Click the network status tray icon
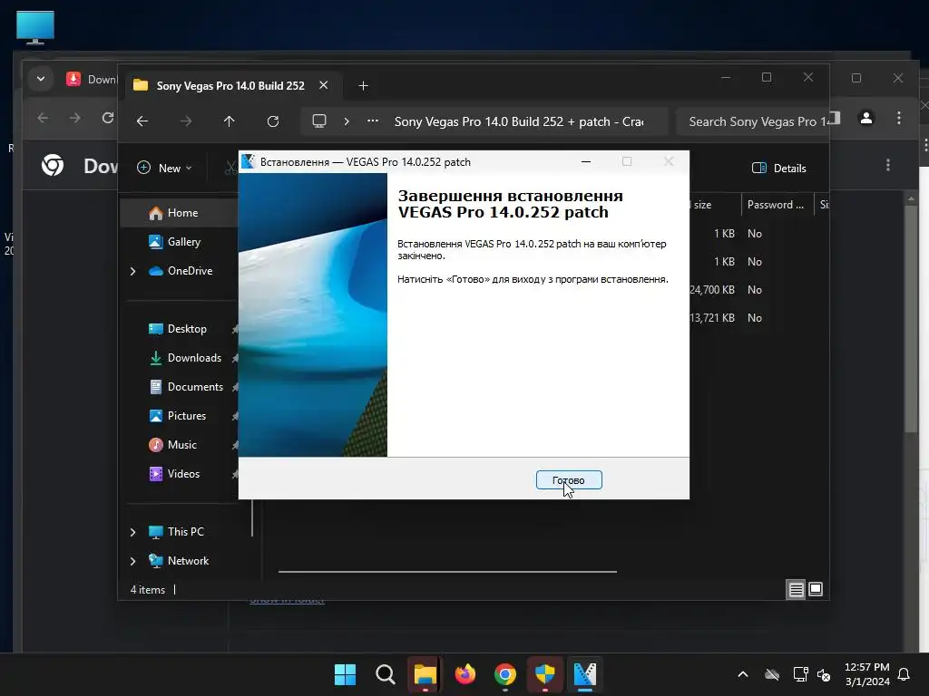Screen dimensions: 929x696 coord(800,674)
